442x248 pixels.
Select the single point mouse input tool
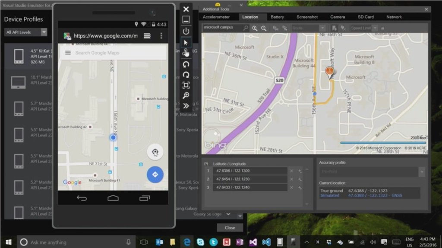(x=186, y=42)
